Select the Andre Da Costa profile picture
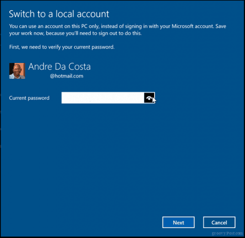 17,71
